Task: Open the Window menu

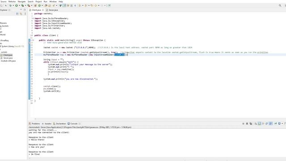Action: click(x=53, y=1)
